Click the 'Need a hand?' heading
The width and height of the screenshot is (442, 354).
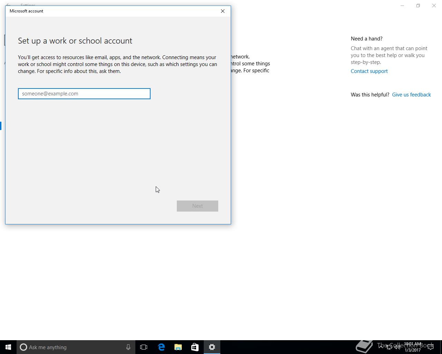coord(367,39)
